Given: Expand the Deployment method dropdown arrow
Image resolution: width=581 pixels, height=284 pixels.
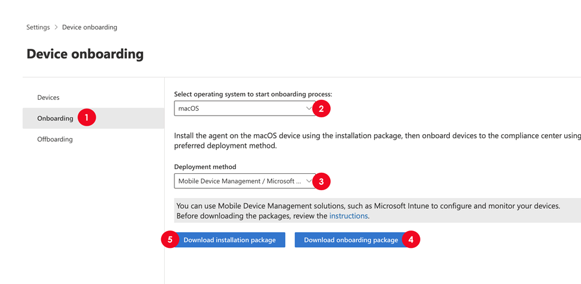Looking at the screenshot, I should click(x=309, y=181).
